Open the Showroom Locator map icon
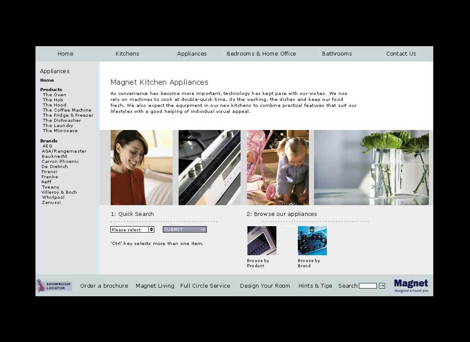The image size is (470, 342). pos(54,286)
